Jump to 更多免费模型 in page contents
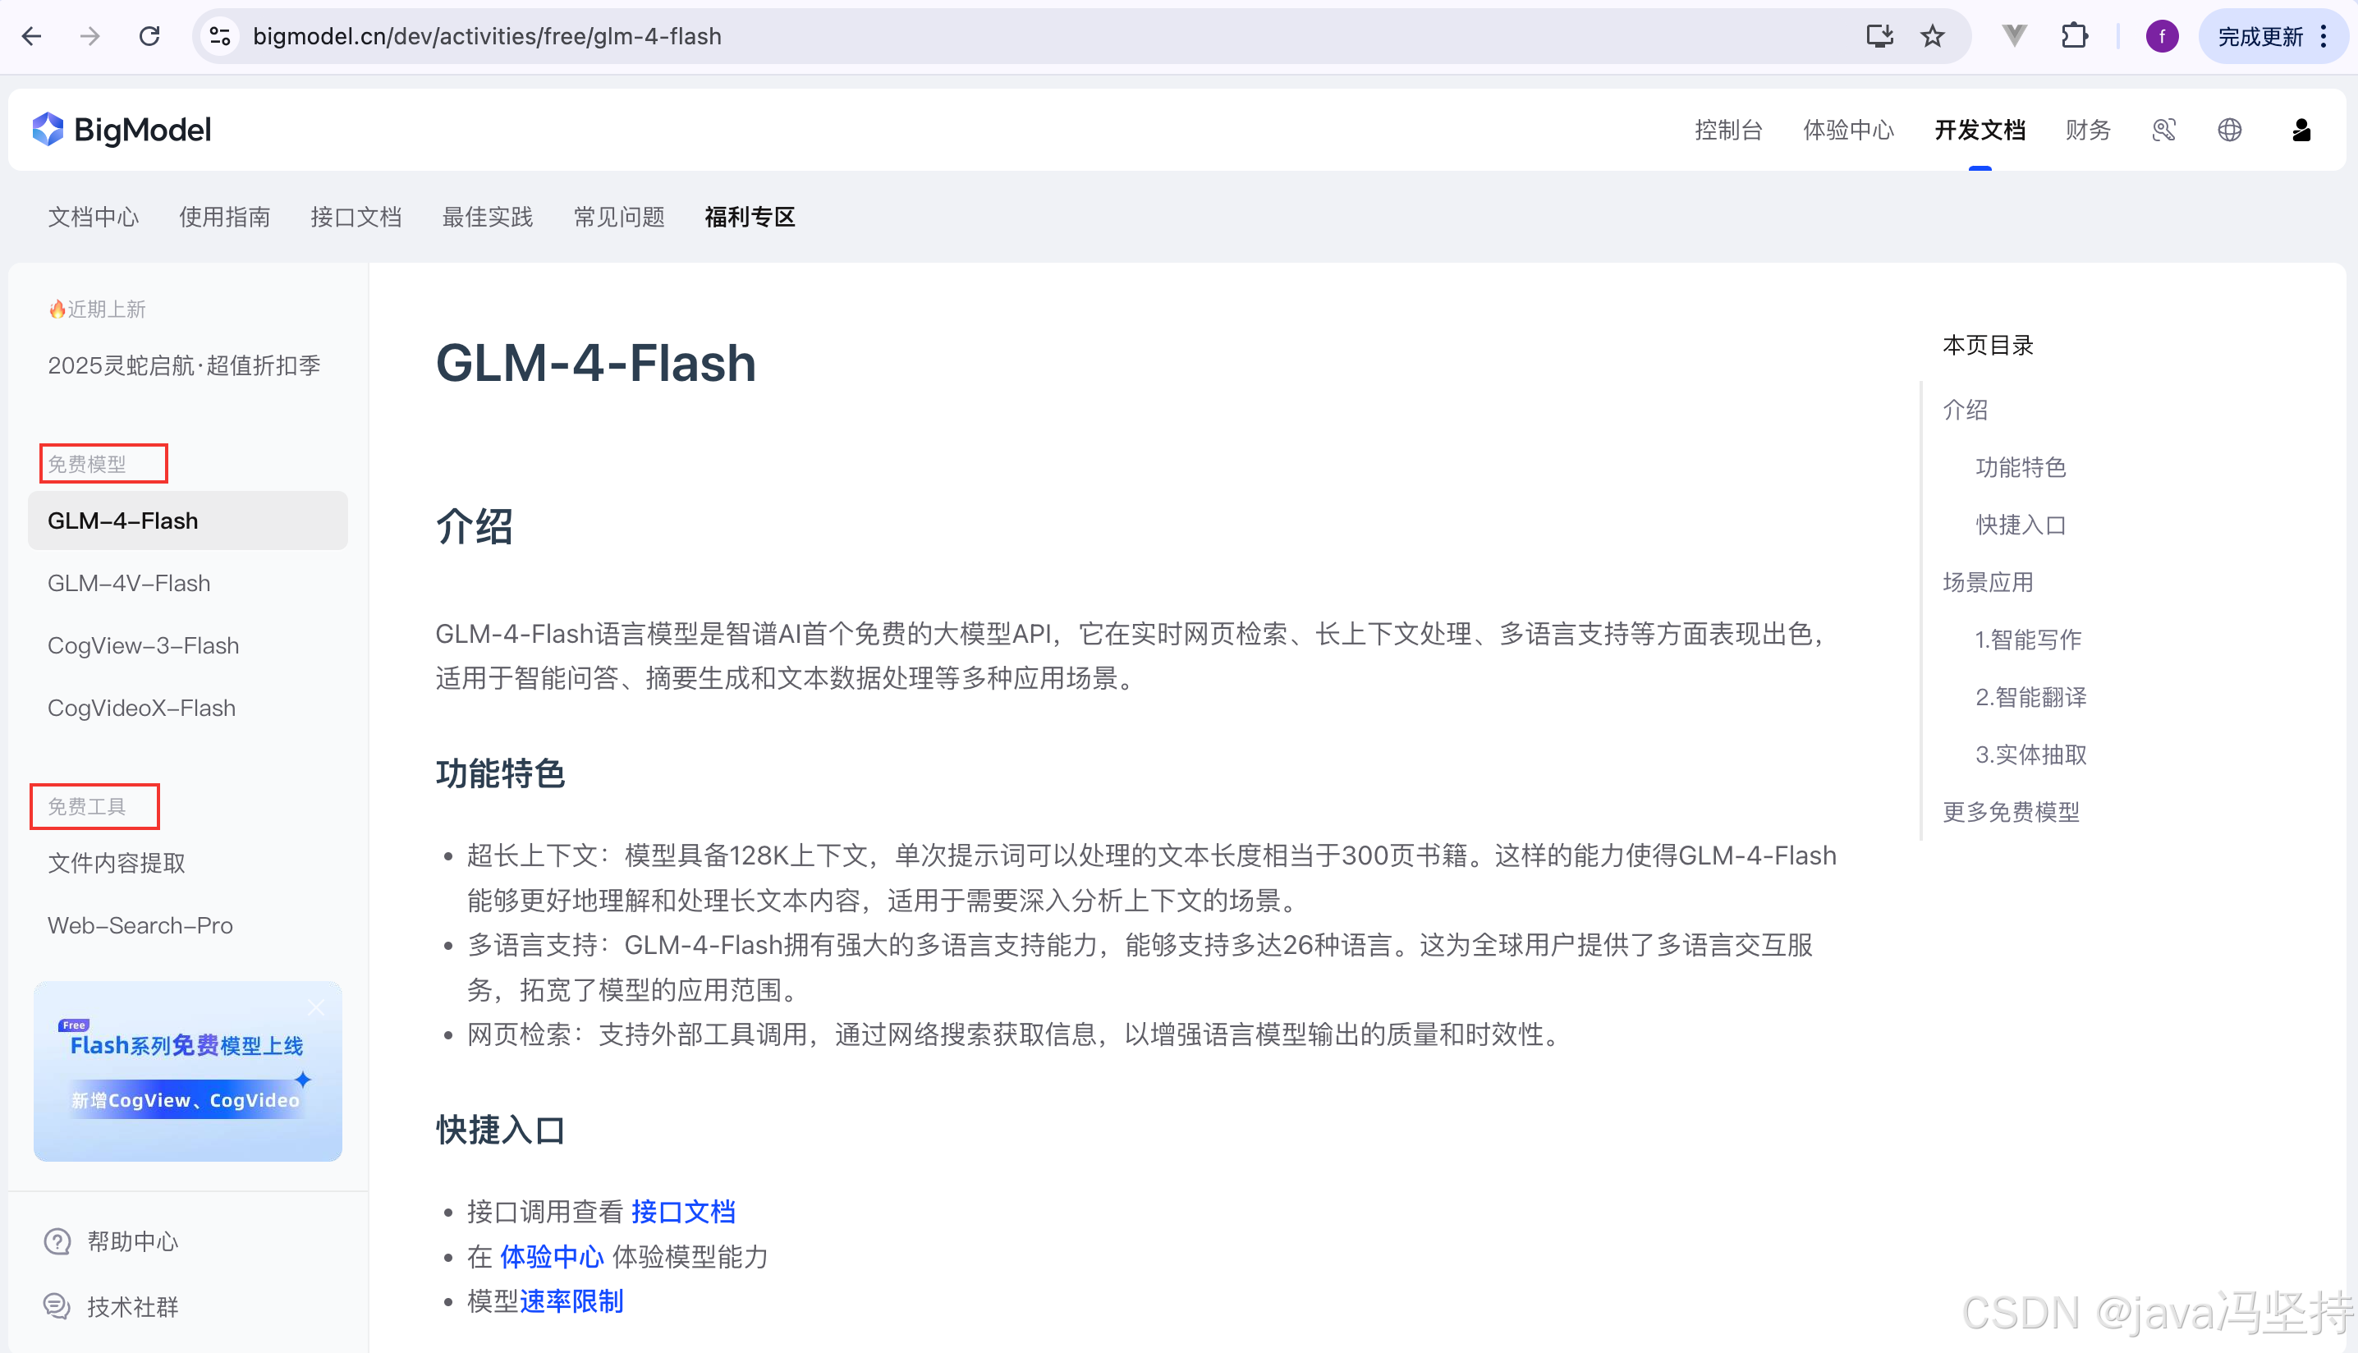Image resolution: width=2358 pixels, height=1353 pixels. click(2011, 812)
